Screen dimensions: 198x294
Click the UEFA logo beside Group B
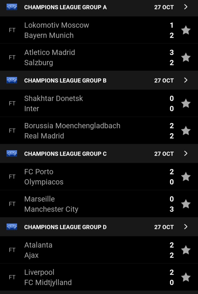(x=12, y=80)
